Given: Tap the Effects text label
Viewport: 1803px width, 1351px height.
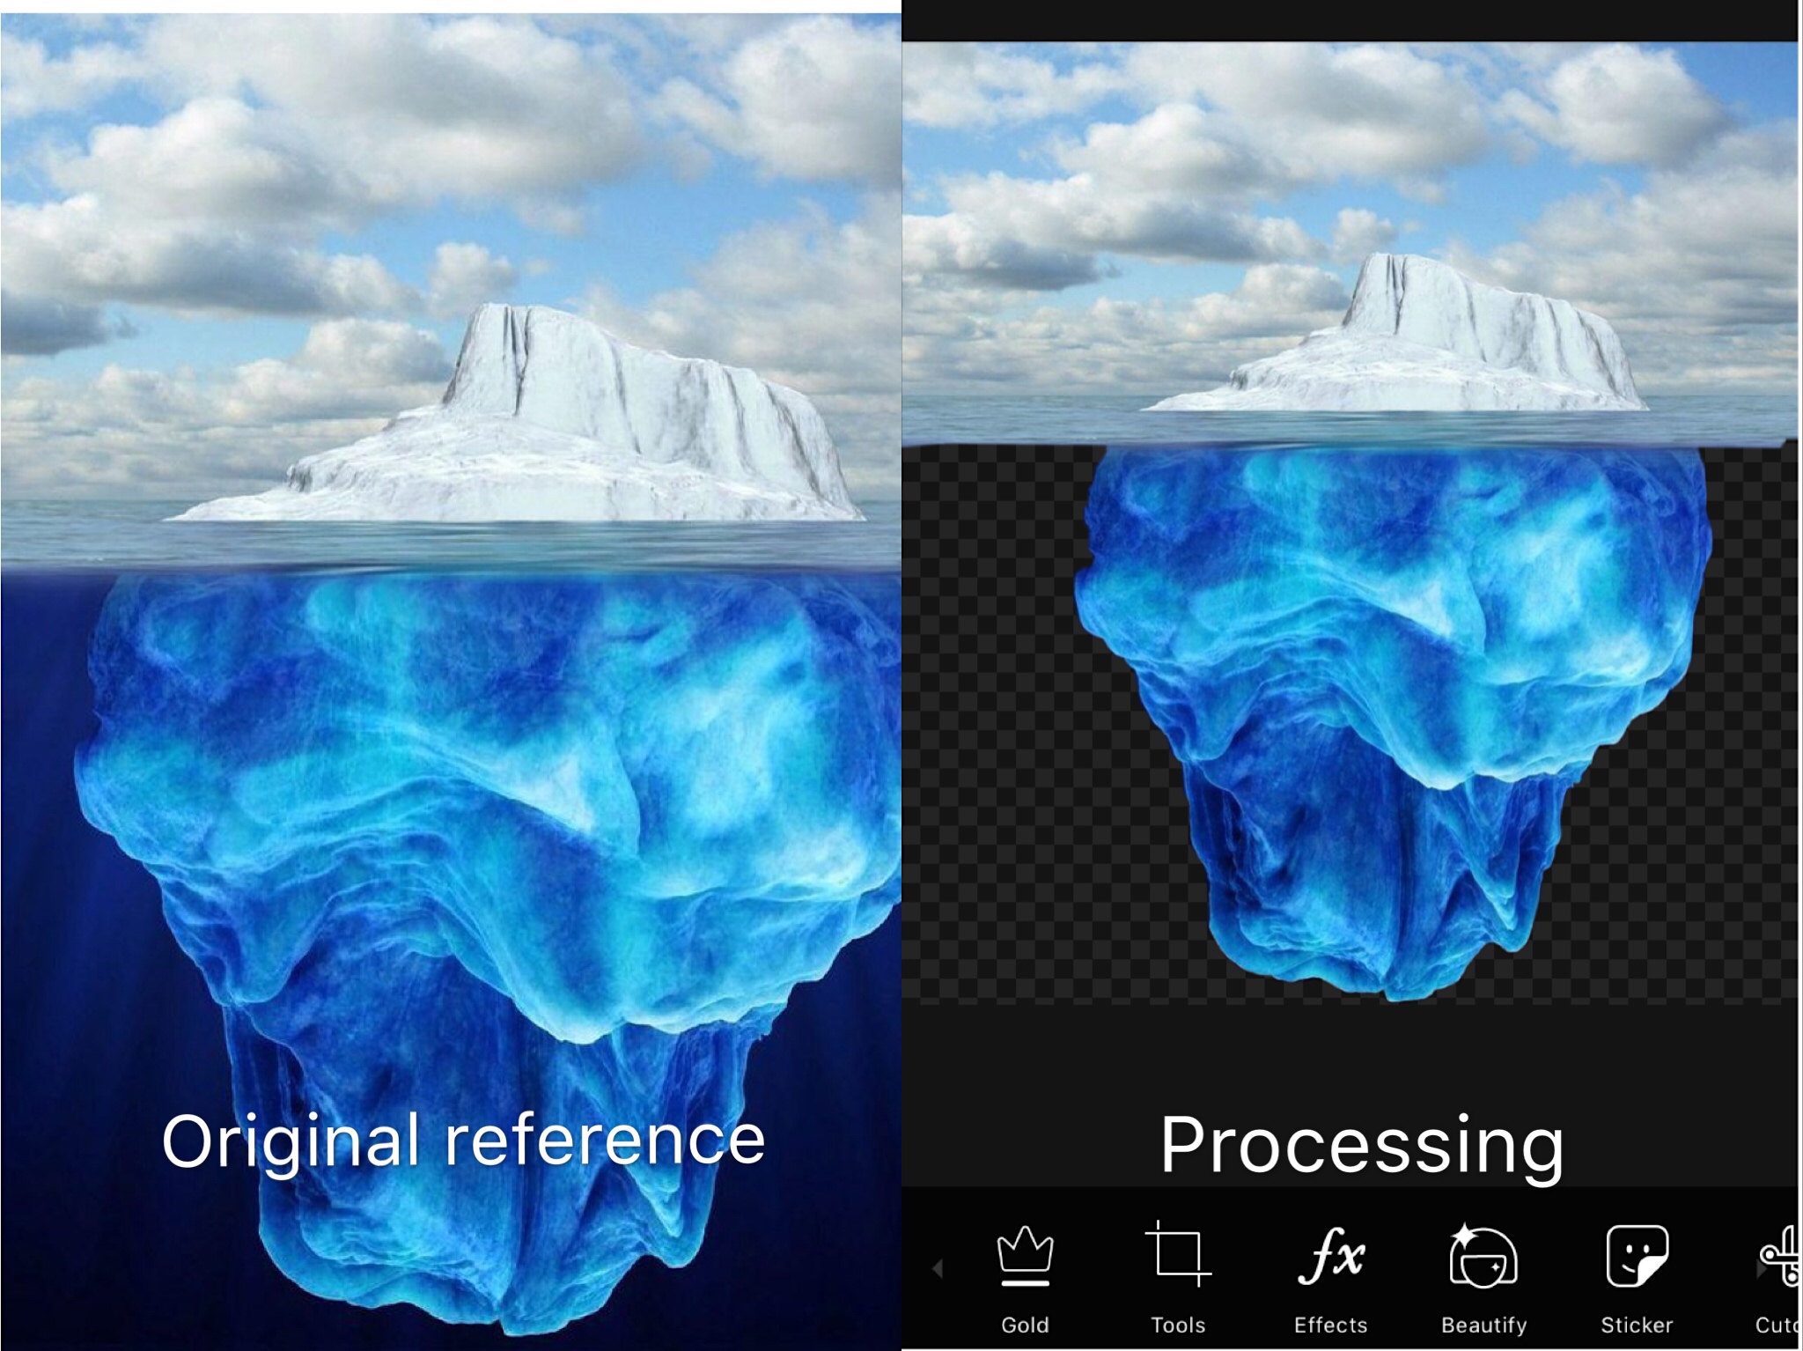Looking at the screenshot, I should [1331, 1325].
